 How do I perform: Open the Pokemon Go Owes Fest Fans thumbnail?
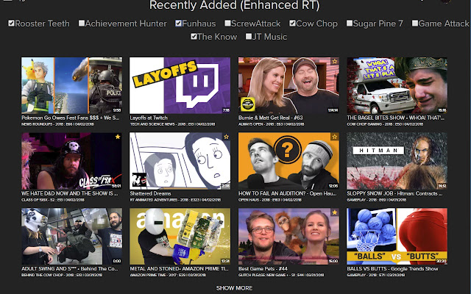point(71,85)
